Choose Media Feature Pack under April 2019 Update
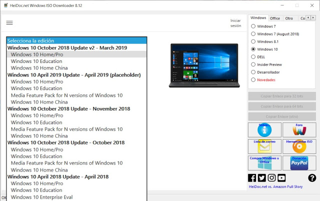Image resolution: width=320 pixels, height=201 pixels. pyautogui.click(x=76, y=95)
